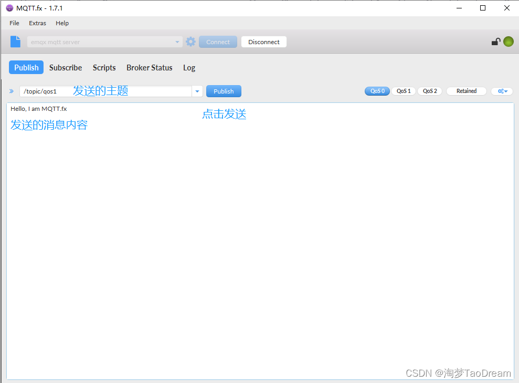The width and height of the screenshot is (519, 383).
Task: Toggle the Retained message option
Action: pos(467,91)
